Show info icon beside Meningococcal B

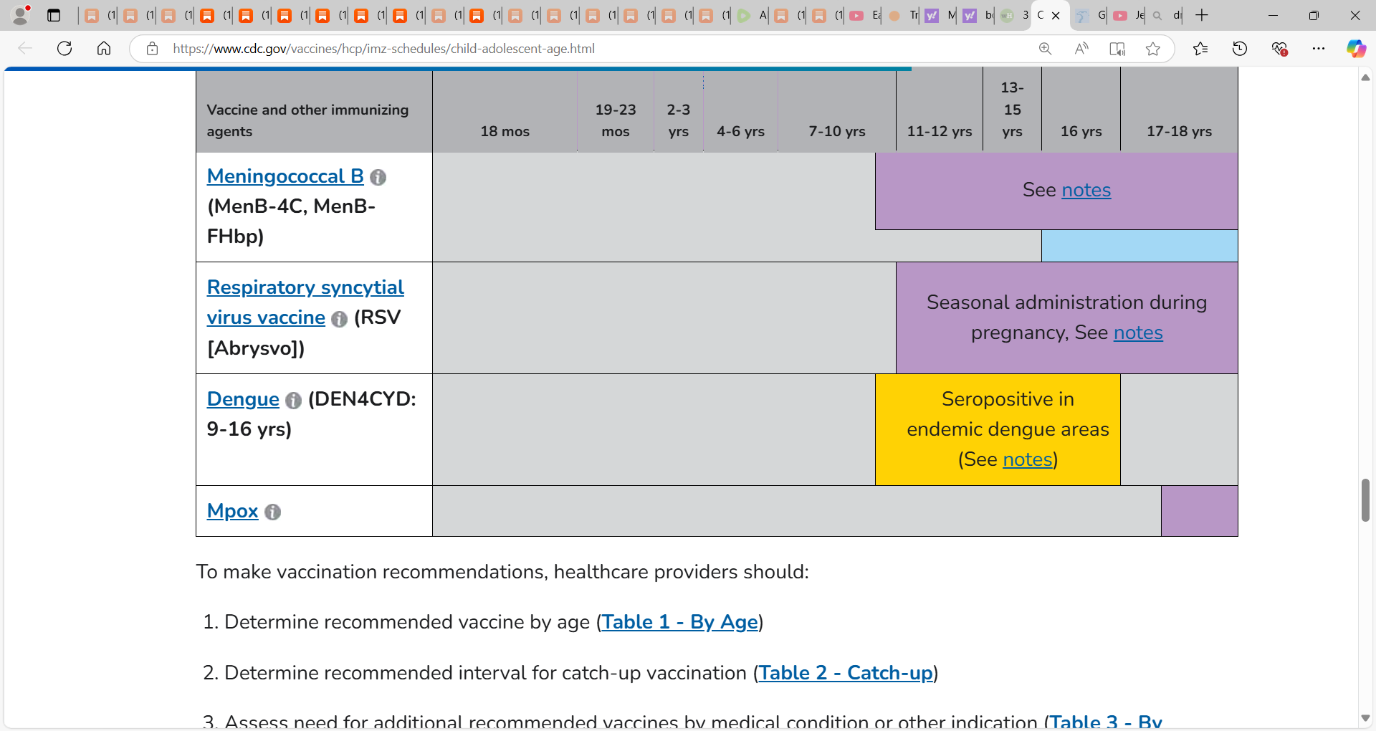(x=378, y=177)
